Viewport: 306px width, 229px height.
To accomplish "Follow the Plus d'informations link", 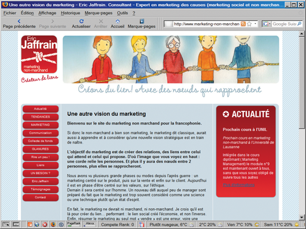I will click(x=238, y=185).
